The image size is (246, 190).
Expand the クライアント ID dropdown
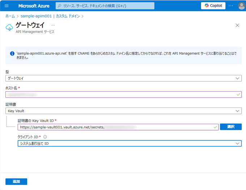click(x=129, y=143)
